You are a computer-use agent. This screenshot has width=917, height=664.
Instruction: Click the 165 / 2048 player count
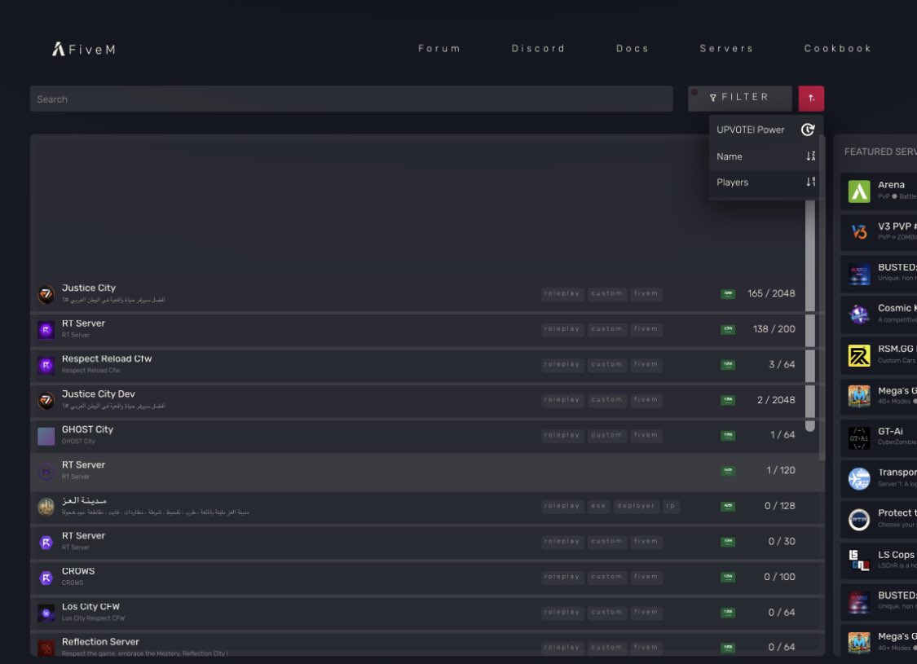tap(771, 293)
